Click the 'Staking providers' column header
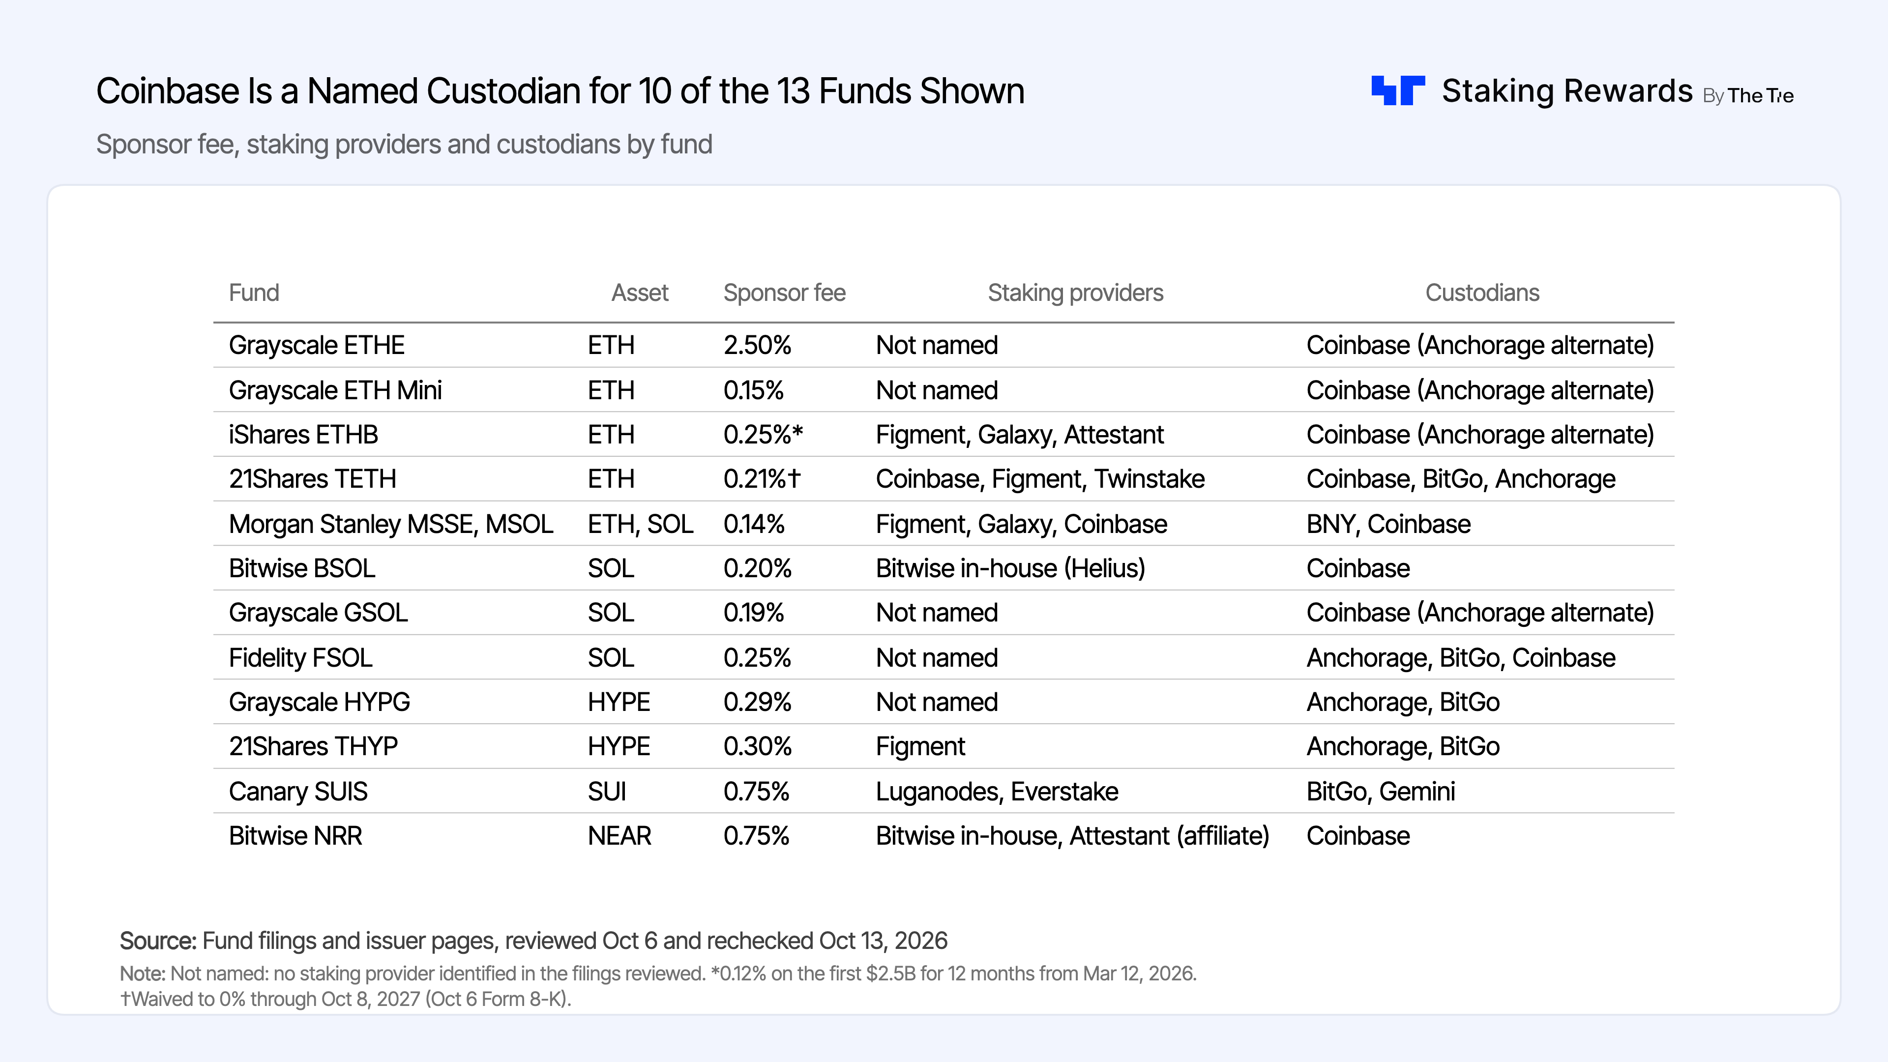 tap(1075, 293)
